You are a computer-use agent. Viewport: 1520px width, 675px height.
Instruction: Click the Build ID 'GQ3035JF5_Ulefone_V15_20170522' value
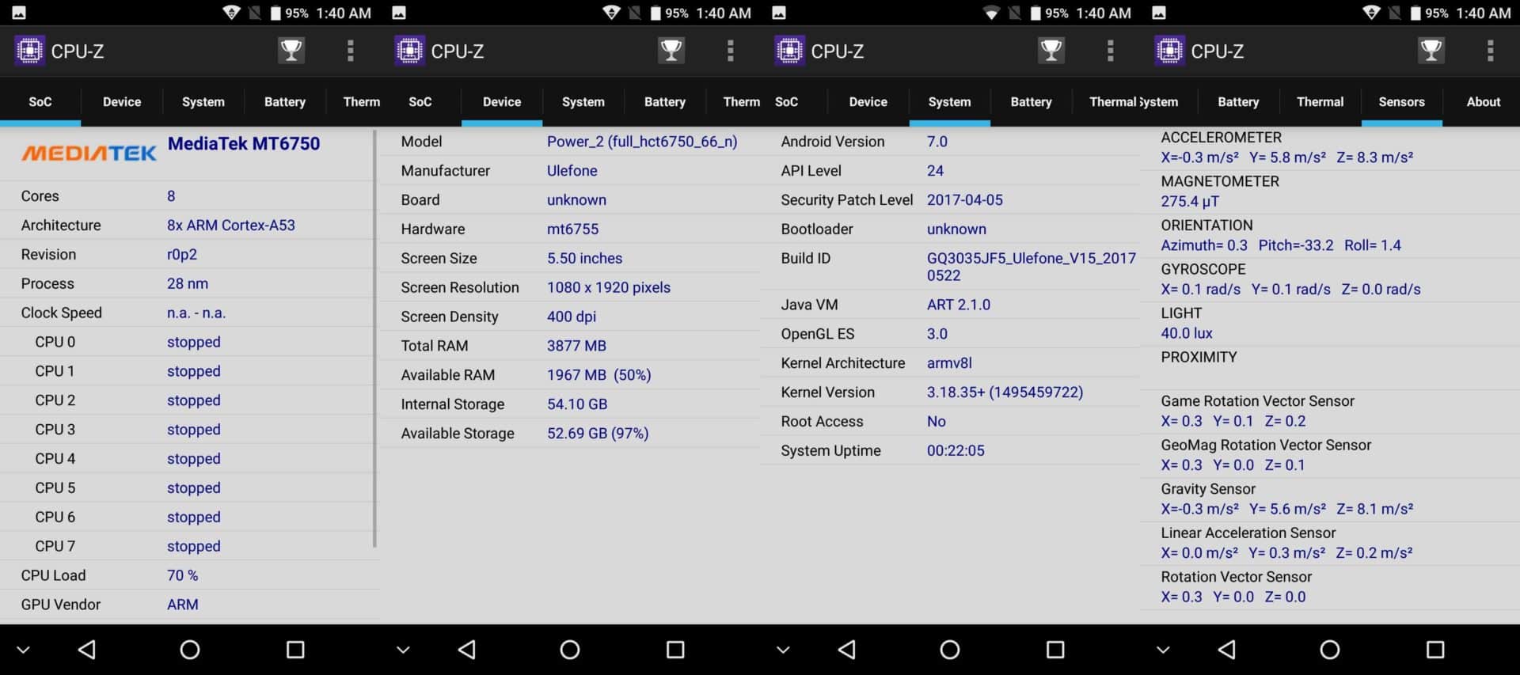(1032, 267)
